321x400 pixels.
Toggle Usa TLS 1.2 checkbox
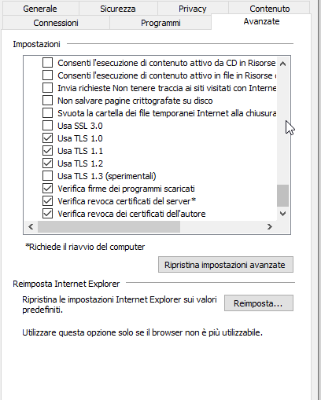coord(47,163)
